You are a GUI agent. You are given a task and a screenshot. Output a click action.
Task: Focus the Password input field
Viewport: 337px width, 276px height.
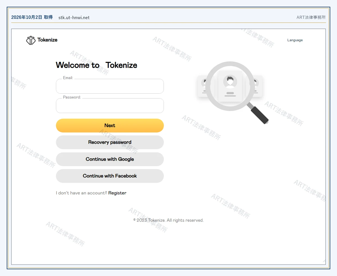(x=110, y=106)
